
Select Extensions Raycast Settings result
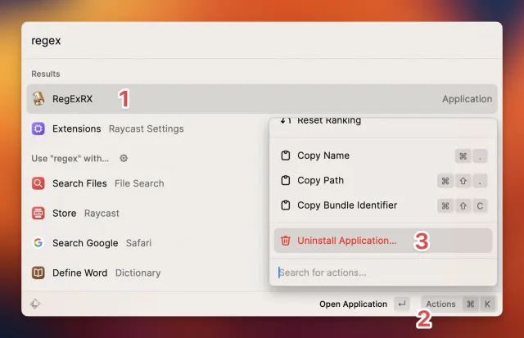(x=147, y=128)
